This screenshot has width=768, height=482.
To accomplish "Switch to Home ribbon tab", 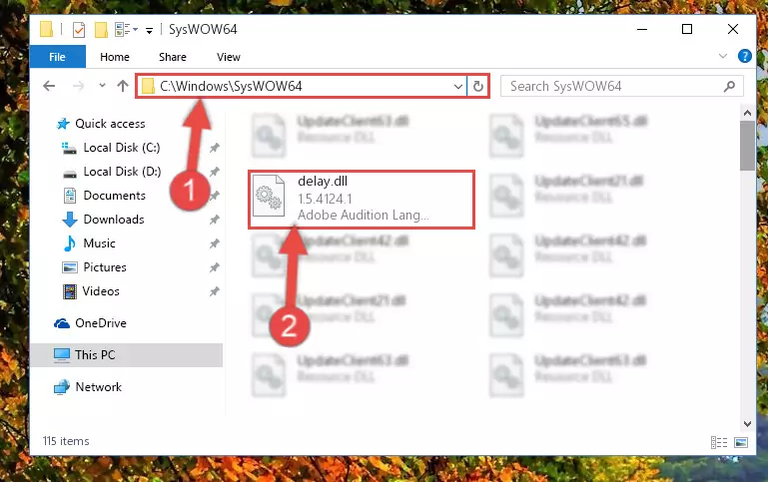I will pyautogui.click(x=115, y=57).
